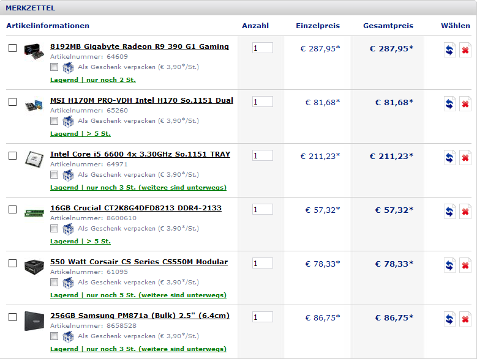Screen dimensions: 477x359
Task: Open Intel Core i5 processor thumbnail
Action: tap(34, 159)
